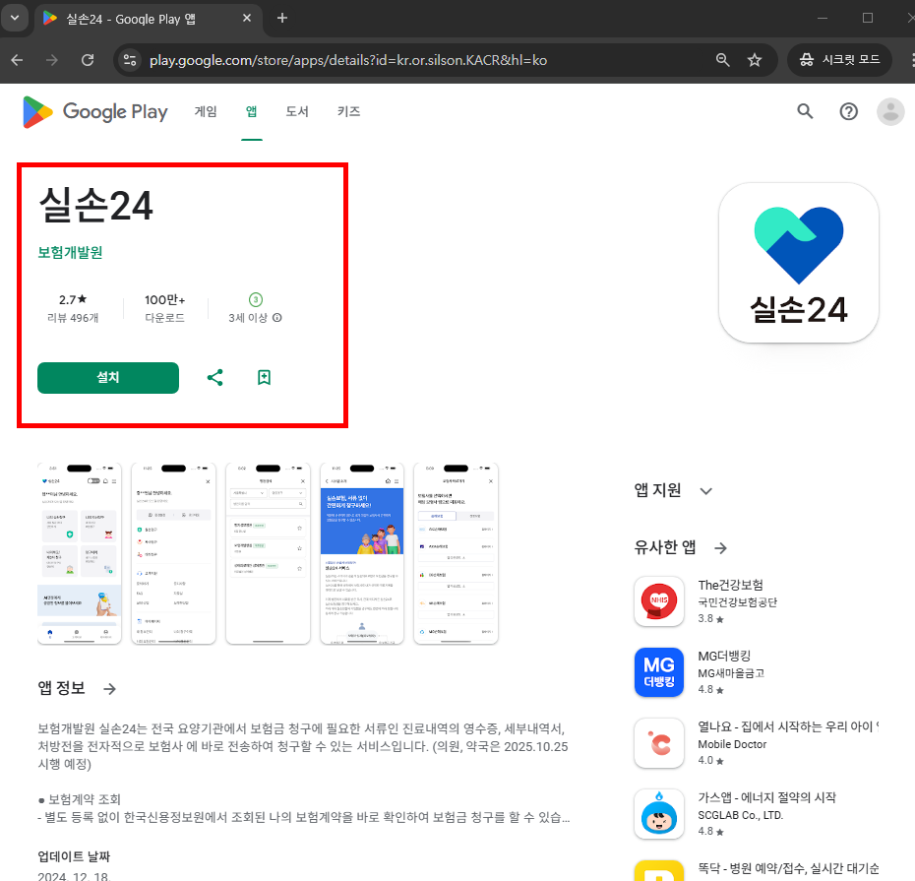915x881 pixels.
Task: Click the first app screenshot thumbnail
Action: (x=79, y=553)
